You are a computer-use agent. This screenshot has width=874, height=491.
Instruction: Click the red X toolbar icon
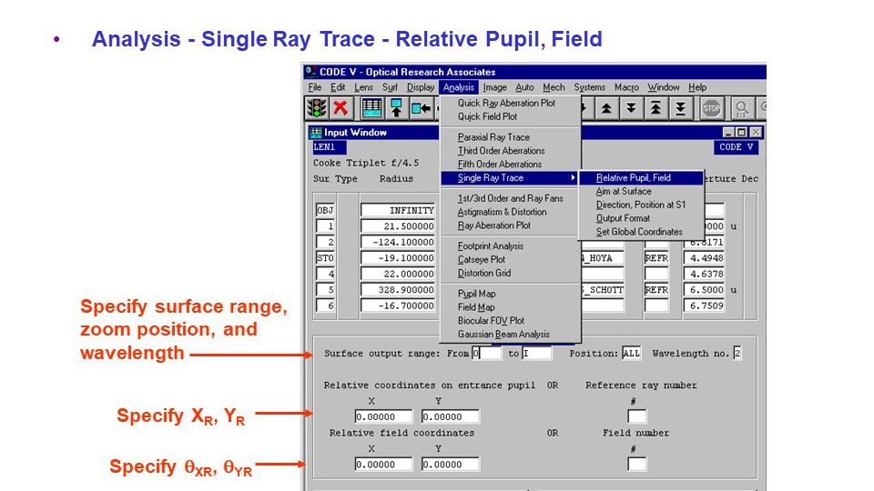pyautogui.click(x=340, y=108)
